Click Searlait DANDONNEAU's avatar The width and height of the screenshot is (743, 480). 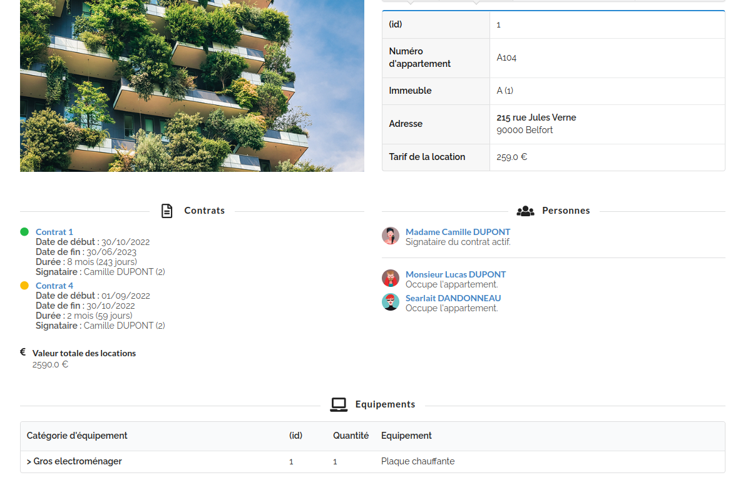(391, 302)
